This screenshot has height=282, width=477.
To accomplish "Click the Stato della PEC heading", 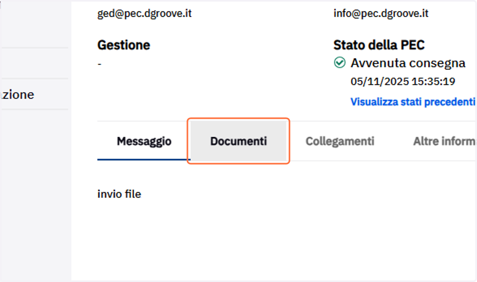I will tap(379, 45).
